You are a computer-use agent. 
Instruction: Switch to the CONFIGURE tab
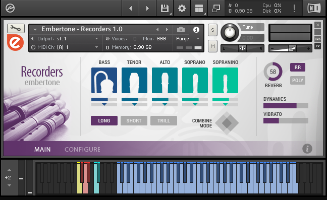82,149
